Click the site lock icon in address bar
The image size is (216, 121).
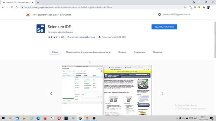22,7
